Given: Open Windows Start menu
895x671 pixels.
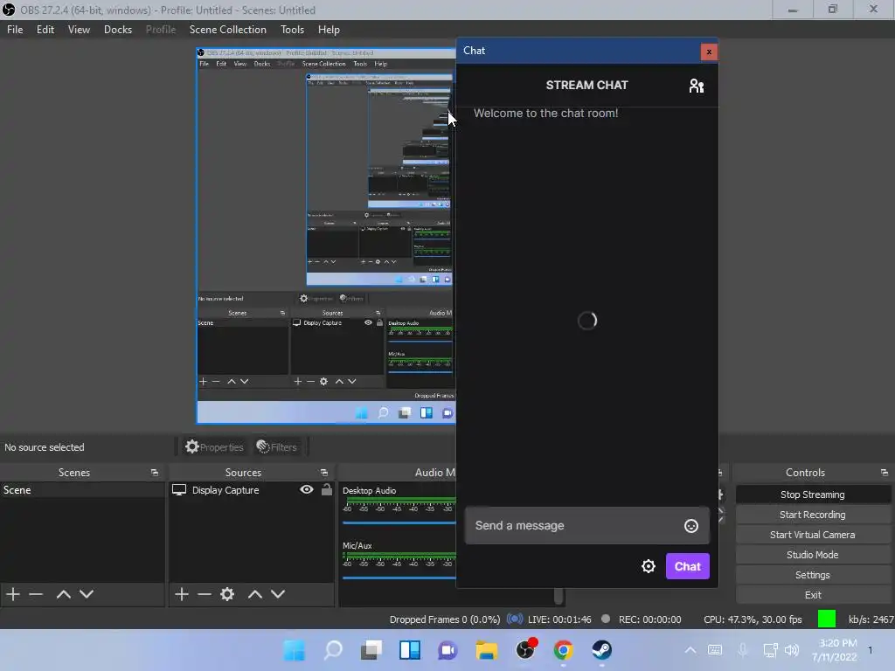Looking at the screenshot, I should (x=295, y=650).
